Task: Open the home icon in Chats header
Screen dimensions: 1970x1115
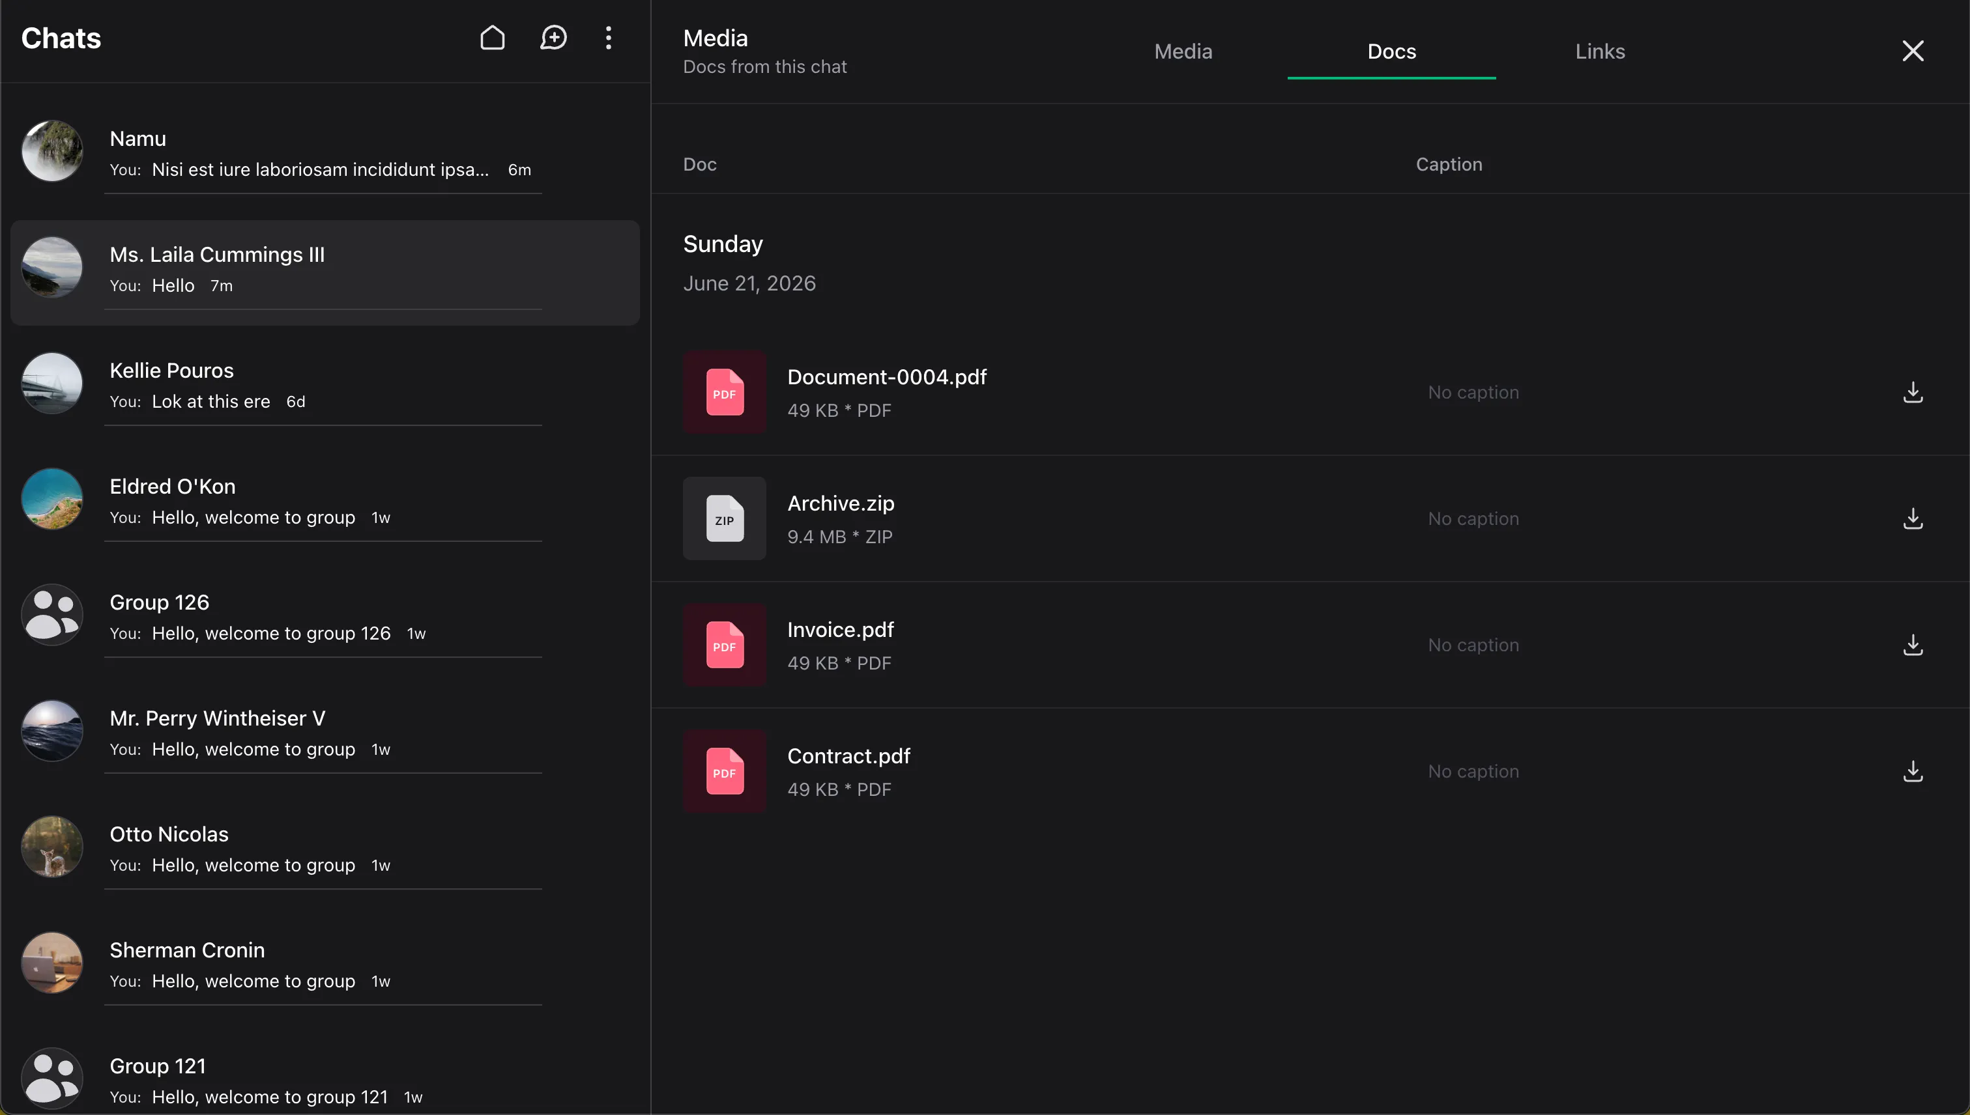Action: pos(493,38)
